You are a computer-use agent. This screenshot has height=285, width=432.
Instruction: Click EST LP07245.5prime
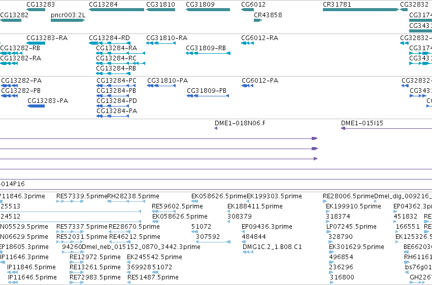(x=328, y=232)
